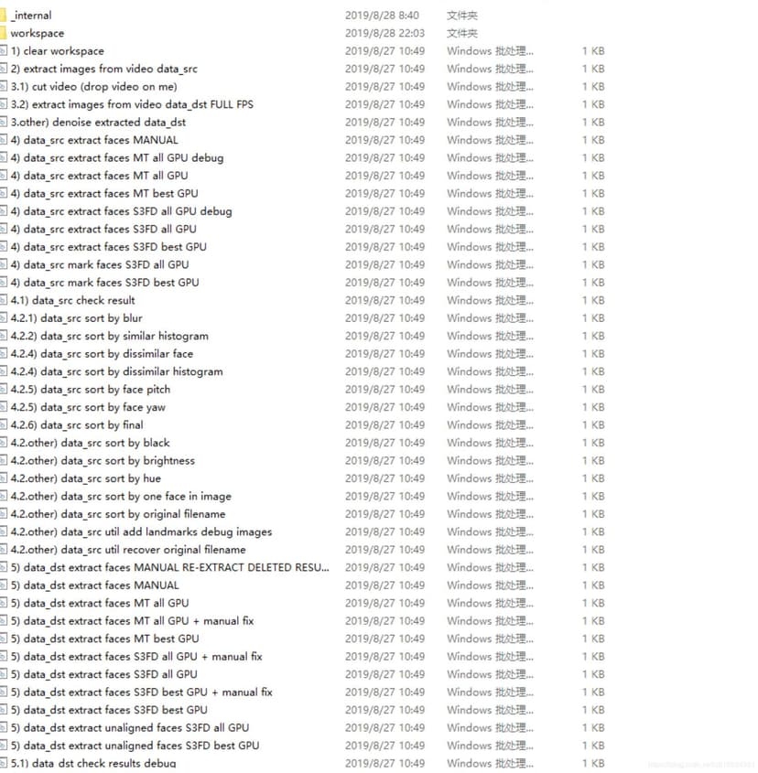
Task: Select 4.2.2) data_src sort by similar histogram
Action: [110, 337]
